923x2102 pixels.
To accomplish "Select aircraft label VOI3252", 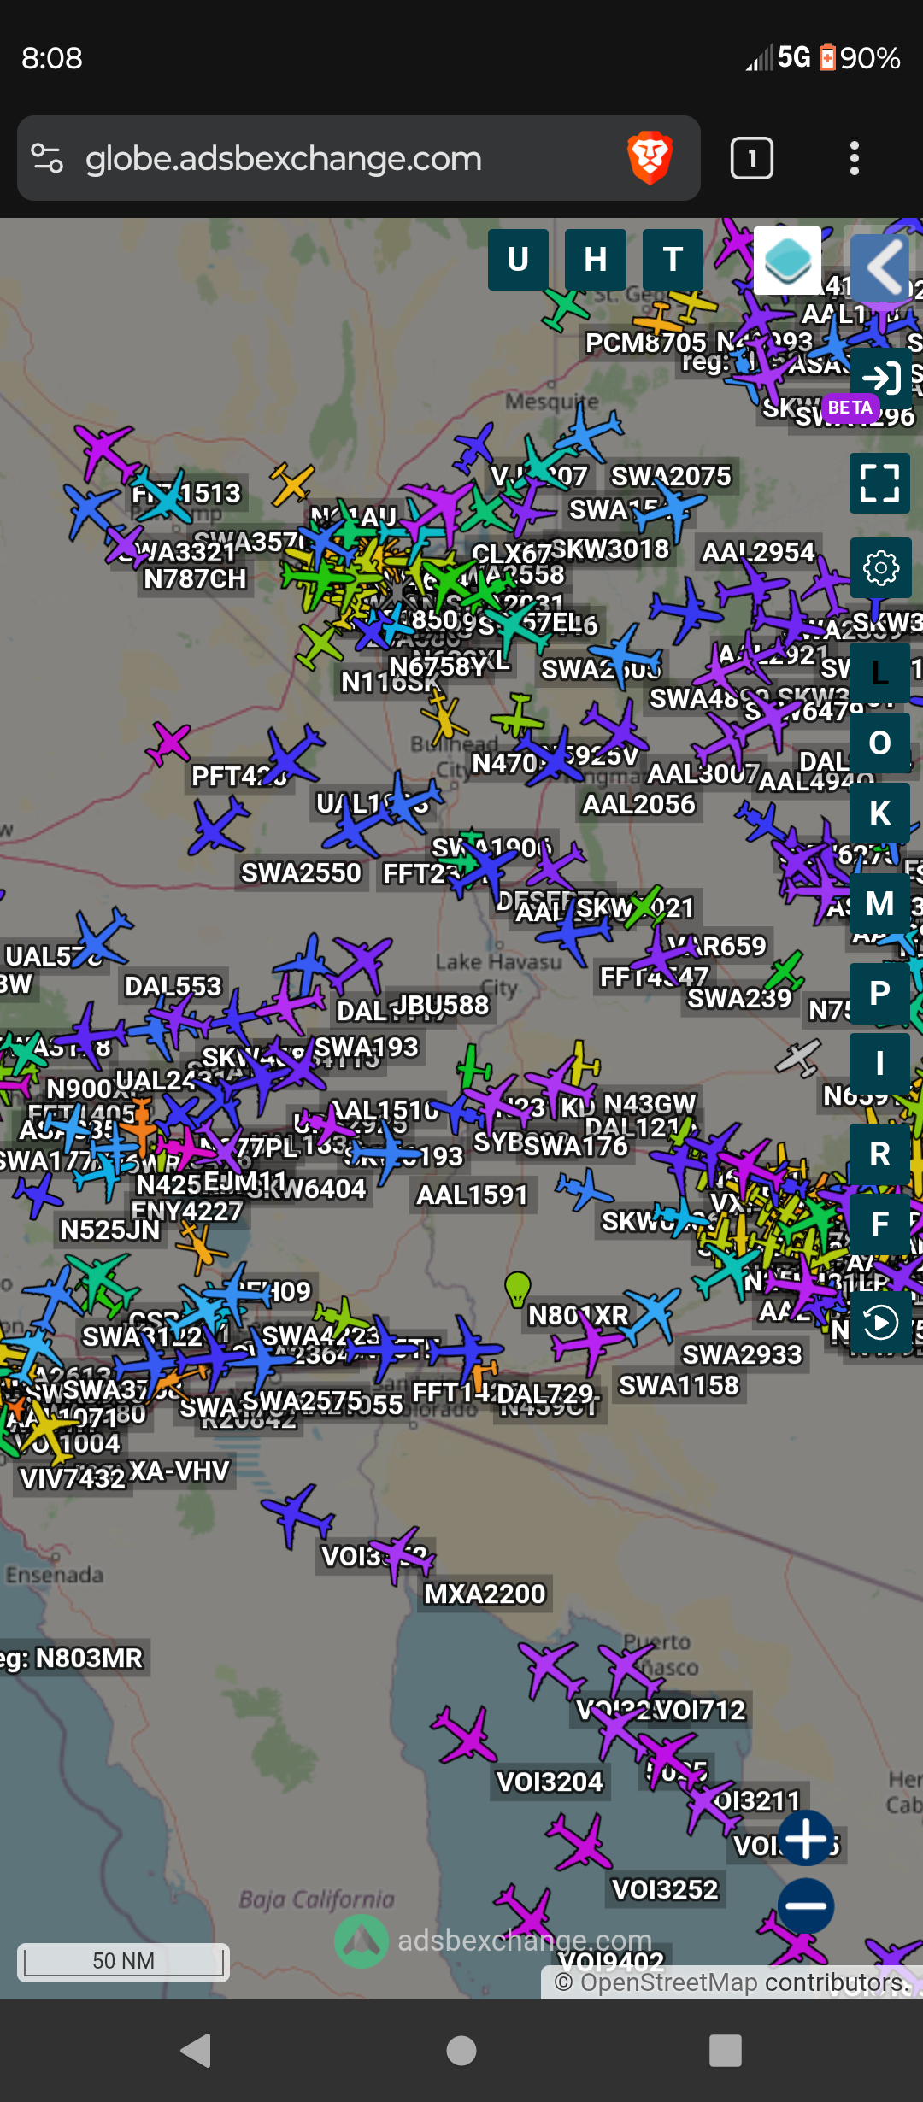I will 665,1889.
